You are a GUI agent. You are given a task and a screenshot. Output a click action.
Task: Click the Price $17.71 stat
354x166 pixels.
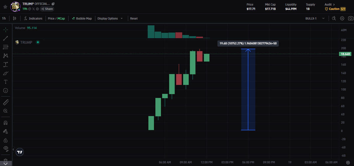[x=251, y=7]
